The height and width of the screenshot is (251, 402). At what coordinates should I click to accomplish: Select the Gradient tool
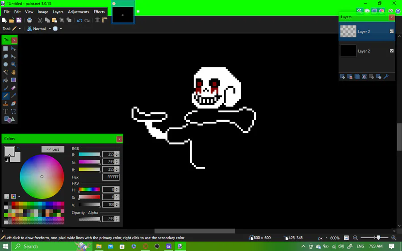click(x=13, y=80)
